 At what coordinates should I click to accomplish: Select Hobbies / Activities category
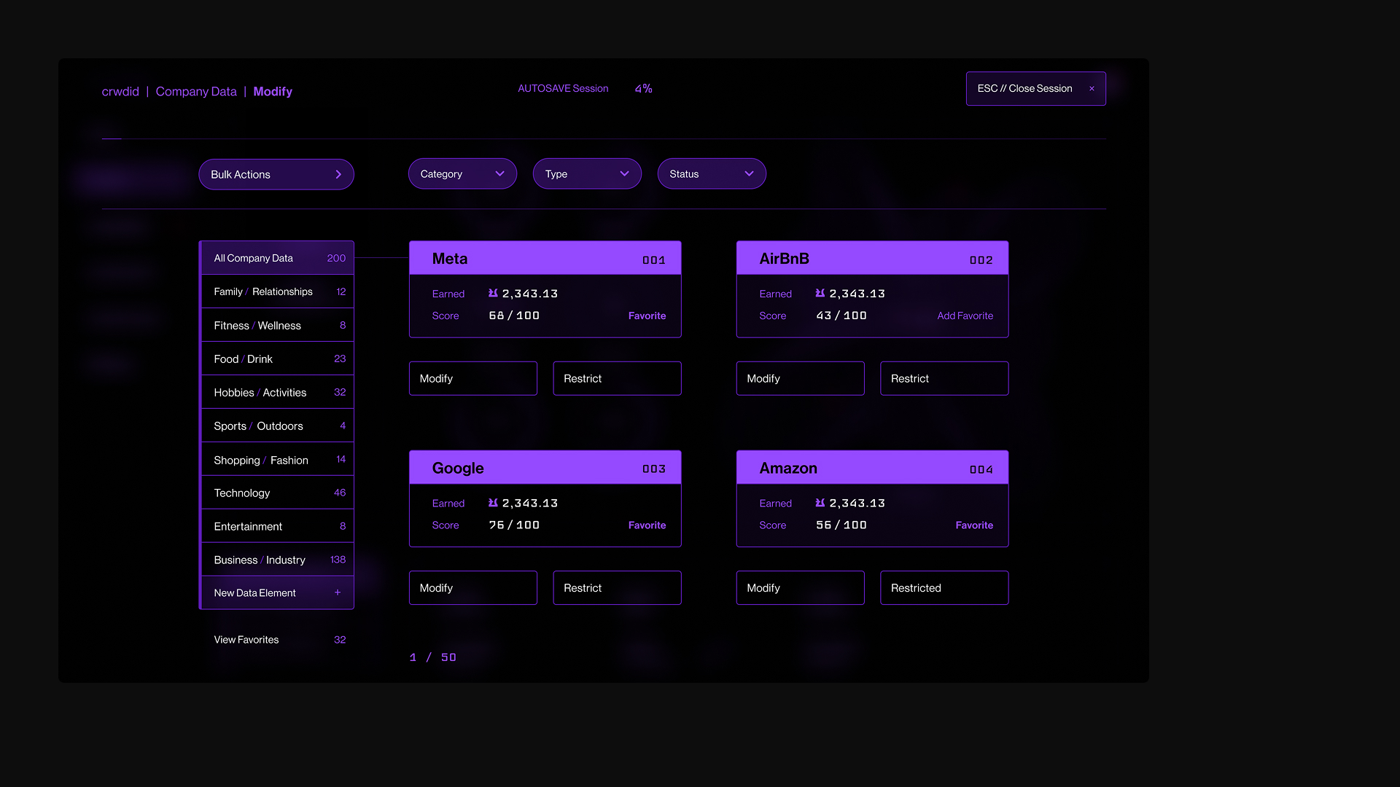pyautogui.click(x=277, y=392)
